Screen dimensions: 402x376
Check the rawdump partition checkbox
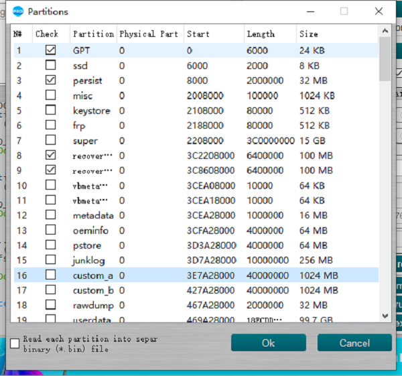click(x=50, y=305)
